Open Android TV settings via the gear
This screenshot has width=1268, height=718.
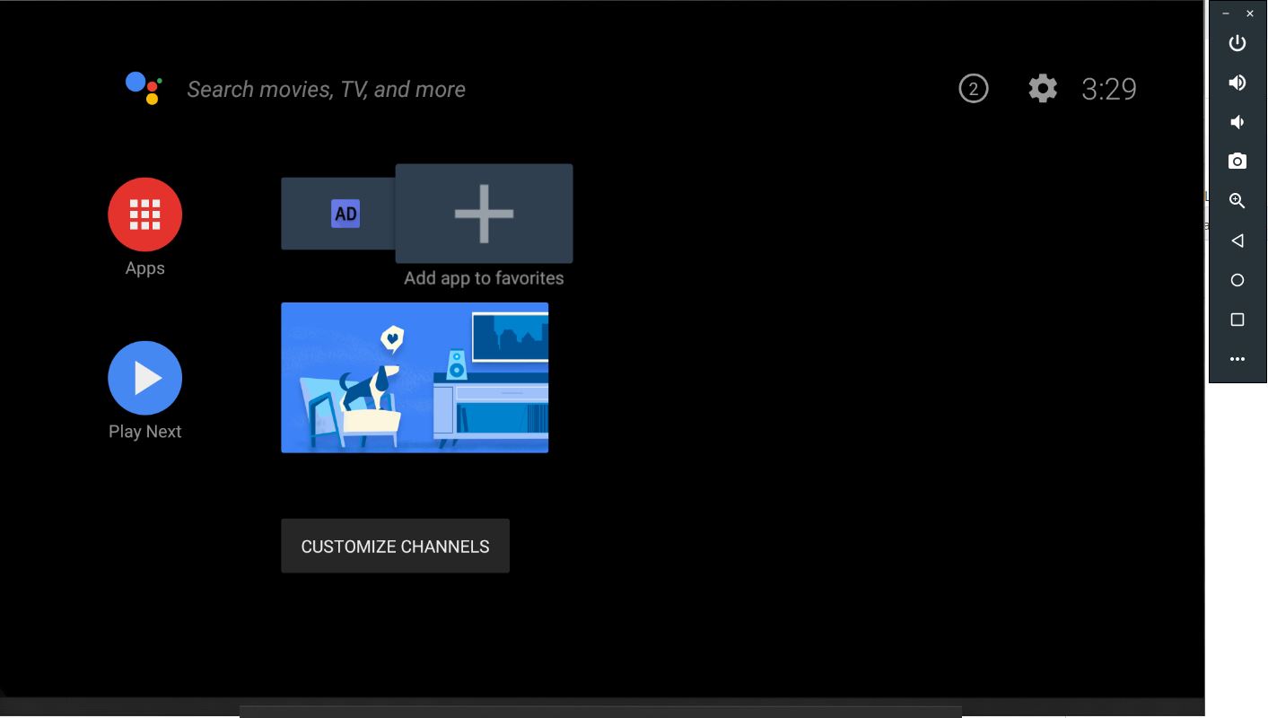tap(1041, 88)
